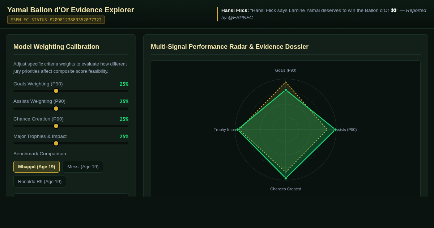Screen dimensions: 434x228
Task: Click the Yamal Ballon d'Or Evidence Explorer title
Action: pos(71,10)
